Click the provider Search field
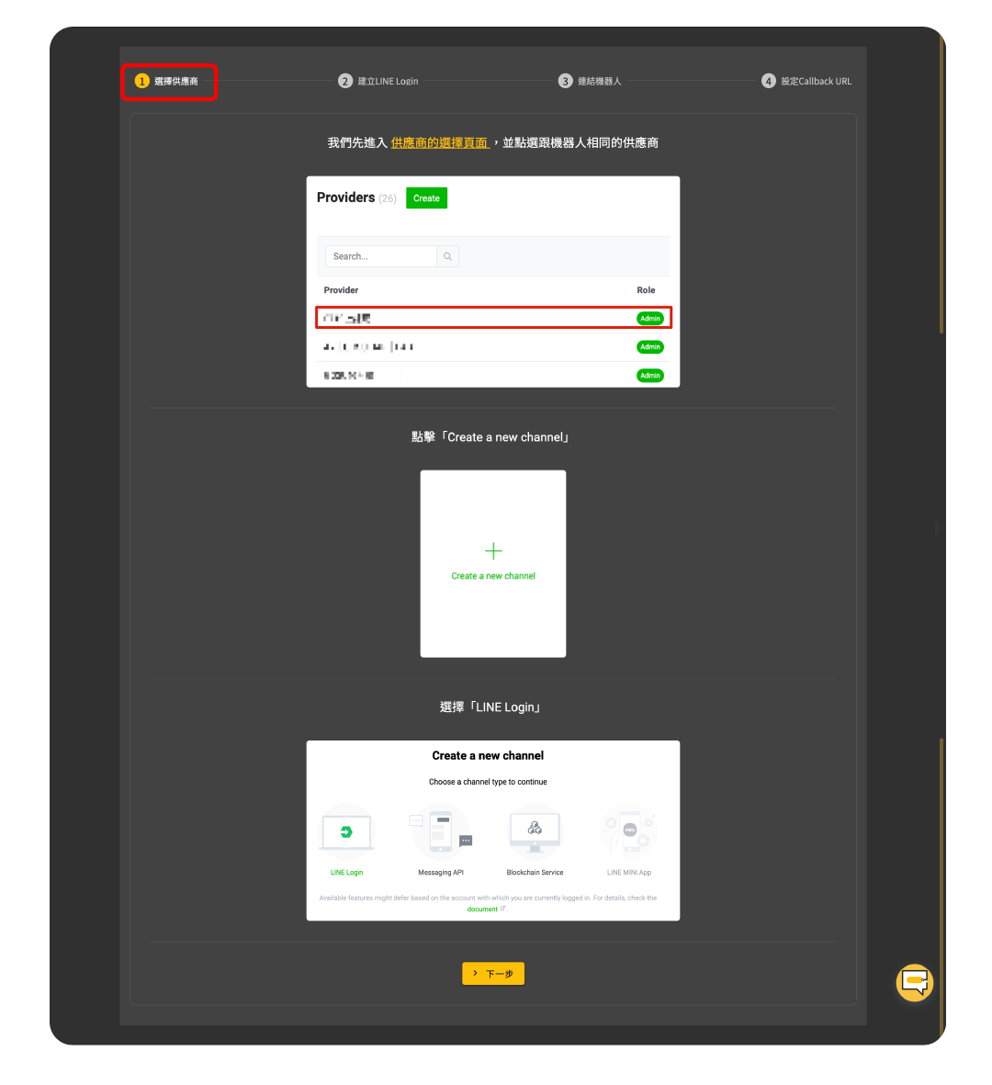 [380, 256]
